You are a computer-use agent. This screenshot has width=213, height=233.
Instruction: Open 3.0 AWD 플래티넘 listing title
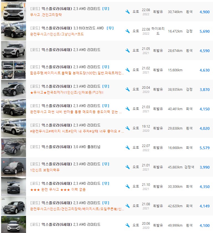[65, 147]
